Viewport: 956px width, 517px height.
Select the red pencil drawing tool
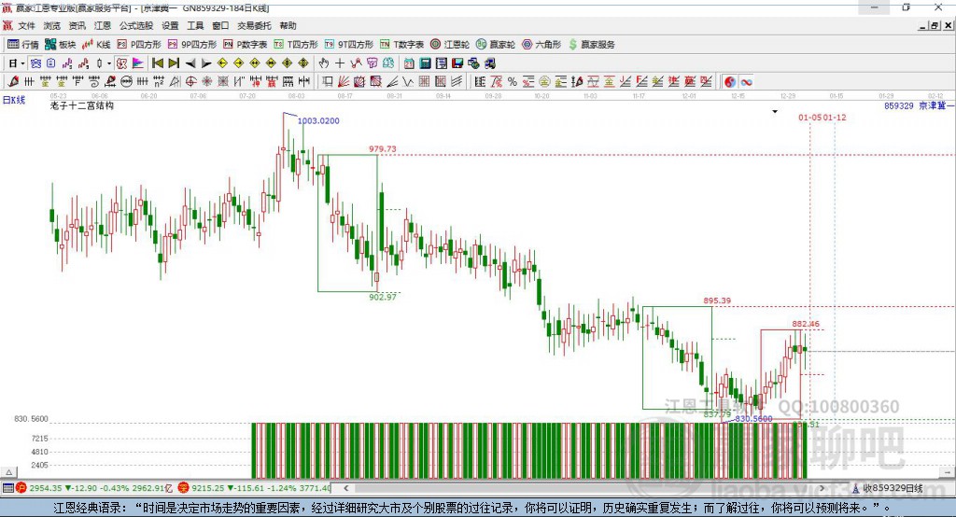pos(13,82)
